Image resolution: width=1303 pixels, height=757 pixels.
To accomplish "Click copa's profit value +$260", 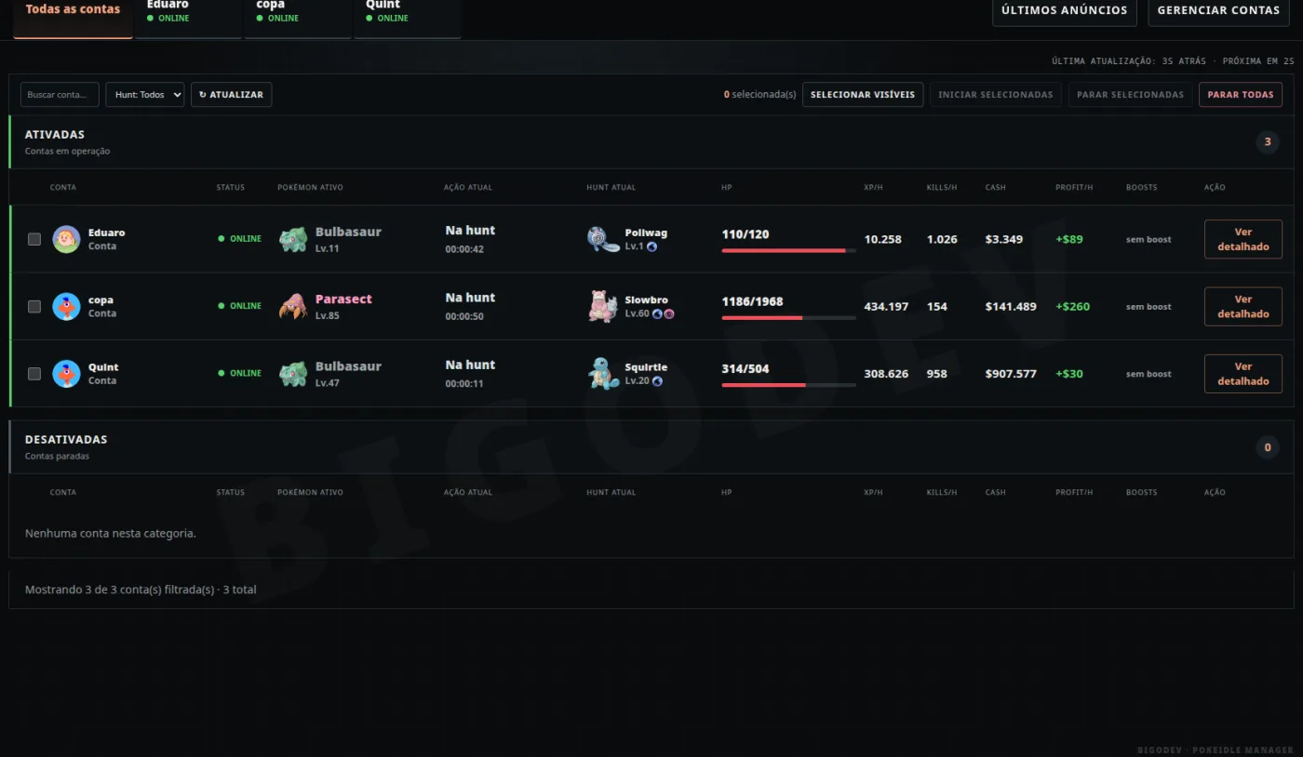I will coord(1072,306).
